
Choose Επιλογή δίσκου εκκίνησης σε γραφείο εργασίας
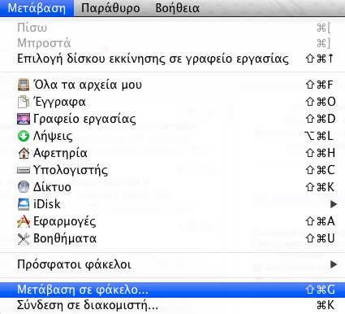[x=172, y=59]
